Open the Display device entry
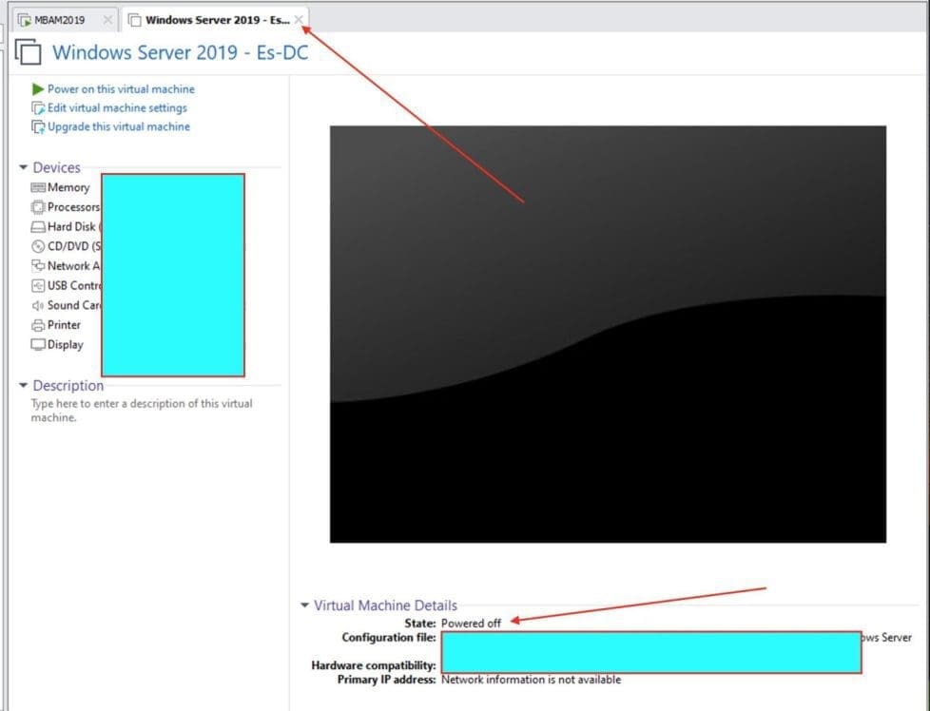 click(x=65, y=345)
